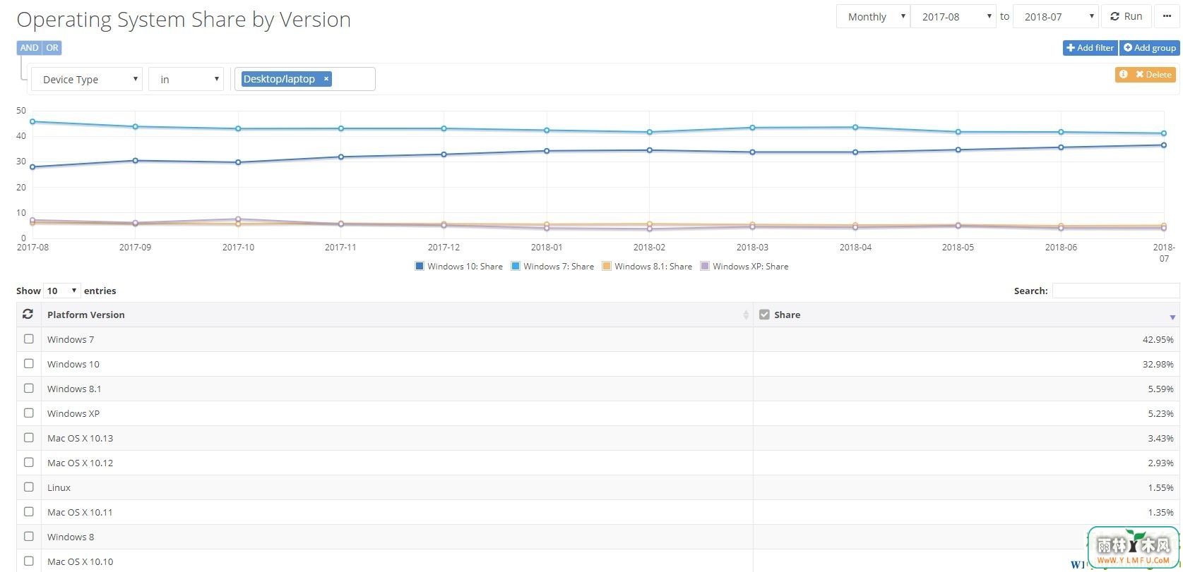Click the filter value input box
1183x572 pixels.
pyautogui.click(x=305, y=79)
